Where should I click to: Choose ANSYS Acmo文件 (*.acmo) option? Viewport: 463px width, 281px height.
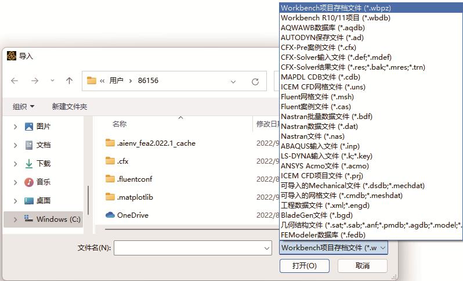click(x=371, y=166)
